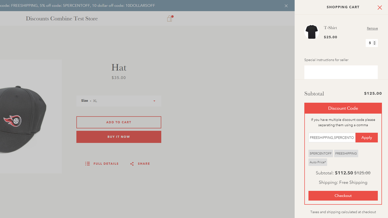The width and height of the screenshot is (388, 218).
Task: Click the 5PERCENTOFF discount tag
Action: (320, 153)
